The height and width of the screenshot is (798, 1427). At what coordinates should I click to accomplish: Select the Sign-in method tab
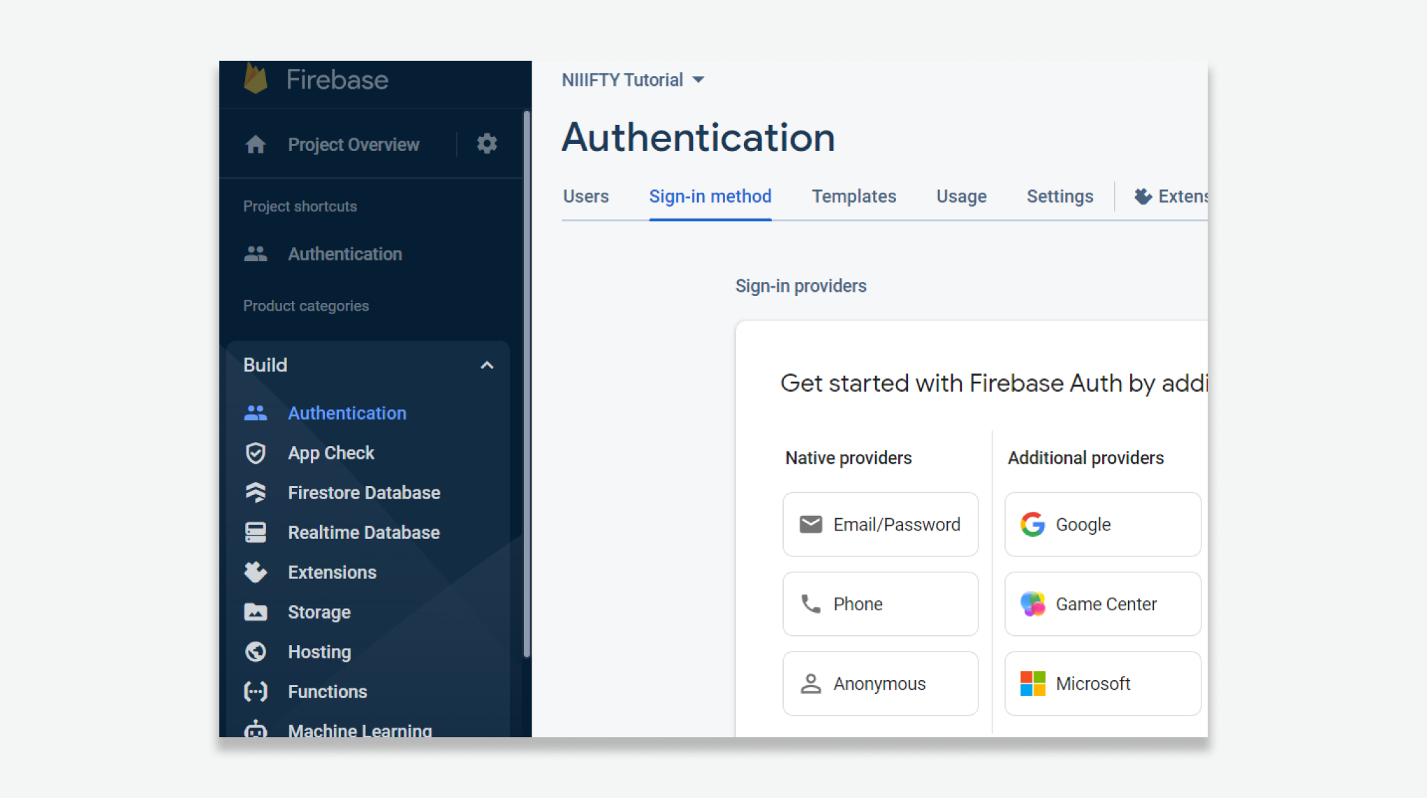(710, 196)
